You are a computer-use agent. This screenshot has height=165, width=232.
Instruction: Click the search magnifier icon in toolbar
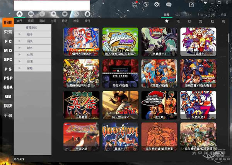(76, 14)
